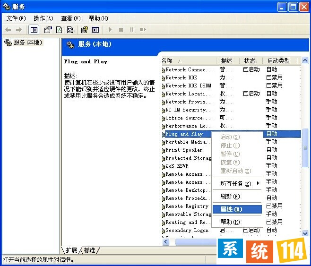Switch to the 标准 tab

click(89, 250)
